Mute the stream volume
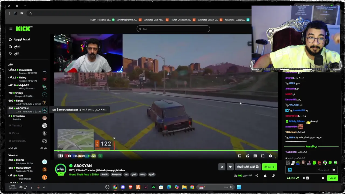Image resolution: width=345 pixels, height=194 pixels. coord(69,156)
